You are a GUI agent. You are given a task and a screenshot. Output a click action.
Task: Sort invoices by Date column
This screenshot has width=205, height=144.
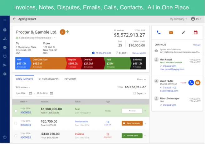click(x=24, y=102)
